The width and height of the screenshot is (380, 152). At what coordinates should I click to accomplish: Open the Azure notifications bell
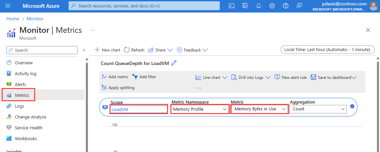click(x=259, y=6)
